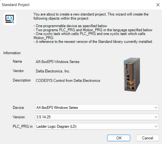Expand the PLC_PRG in language dropdown arrow
This screenshot has width=162, height=144.
pos(156,126)
